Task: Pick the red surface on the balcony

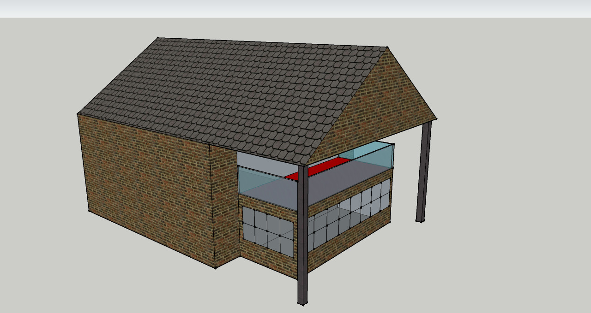Action: click(x=319, y=169)
